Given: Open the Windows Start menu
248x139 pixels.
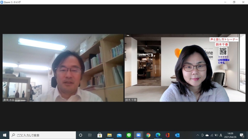Looking at the screenshot, I should click(x=5, y=135).
